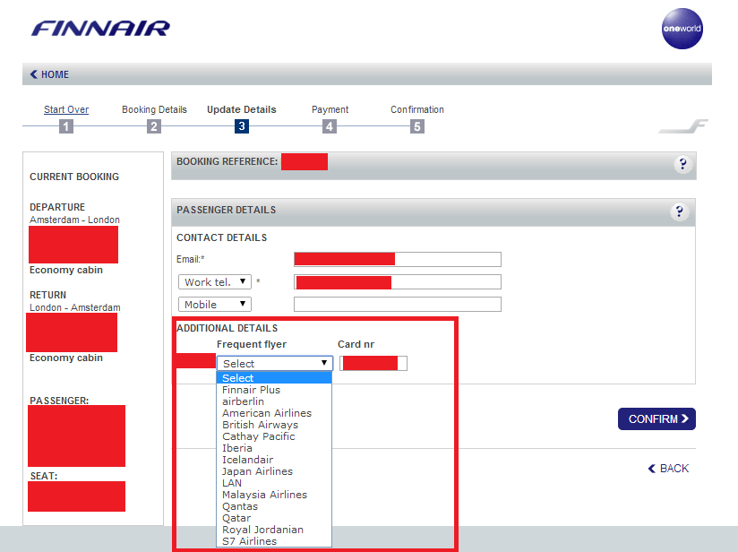Choose S7 Airlines from list
The image size is (738, 552).
274,541
